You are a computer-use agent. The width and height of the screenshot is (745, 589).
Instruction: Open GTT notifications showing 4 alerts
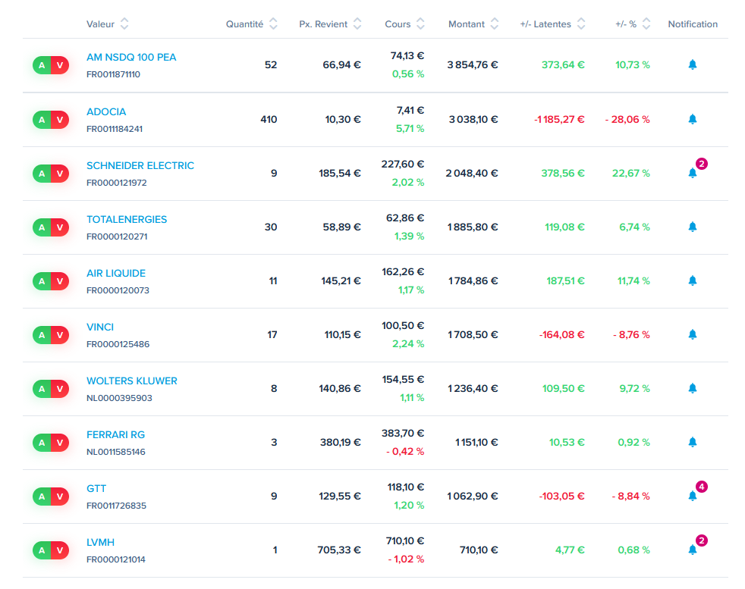click(x=692, y=496)
